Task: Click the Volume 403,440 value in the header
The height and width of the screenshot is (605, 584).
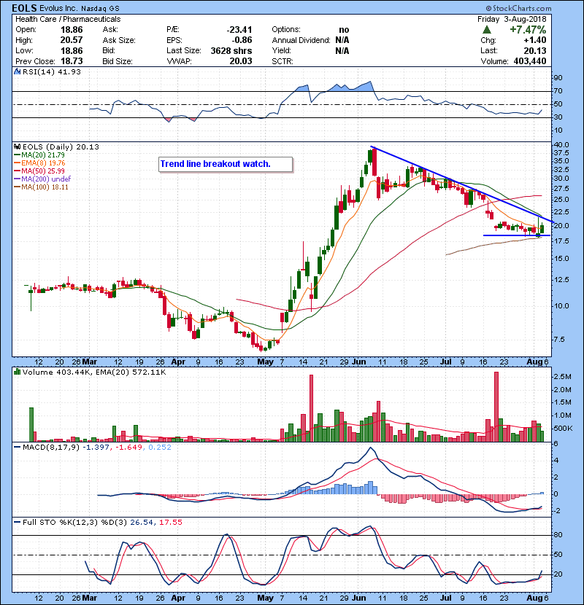Action: tap(530, 61)
